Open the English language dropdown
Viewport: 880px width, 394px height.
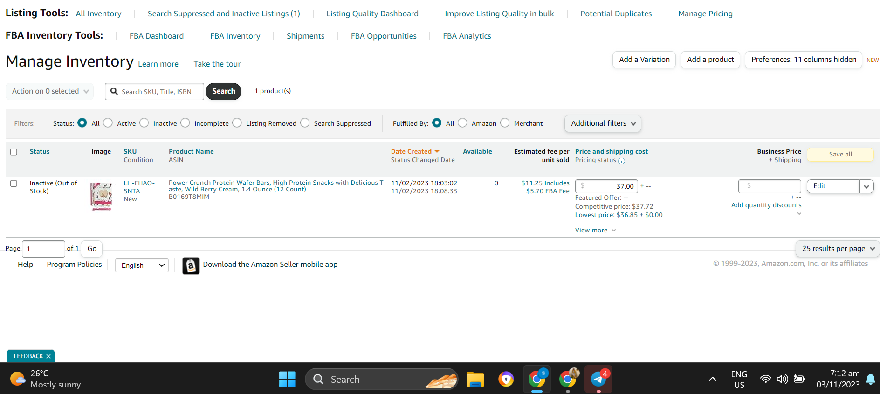(x=142, y=265)
